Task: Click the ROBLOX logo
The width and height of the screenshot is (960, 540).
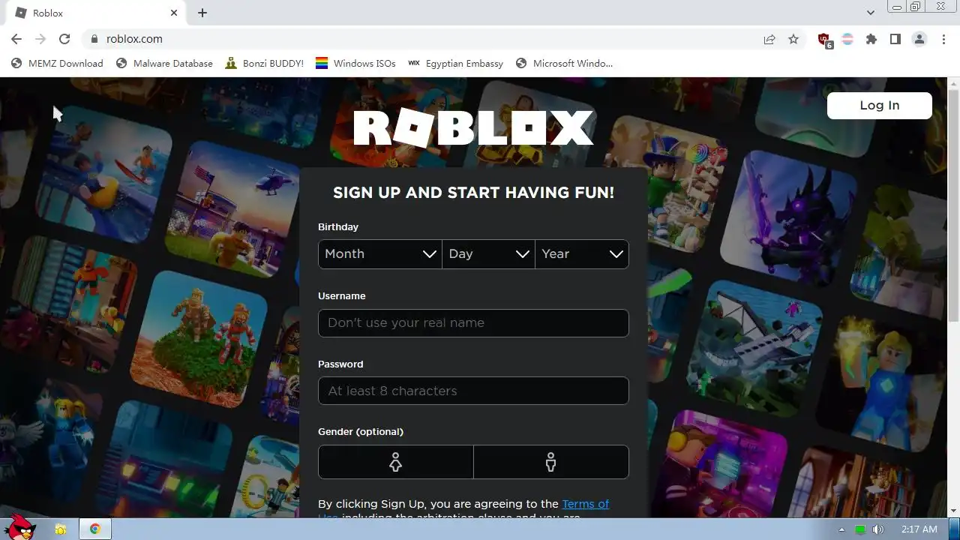Action: click(x=473, y=127)
